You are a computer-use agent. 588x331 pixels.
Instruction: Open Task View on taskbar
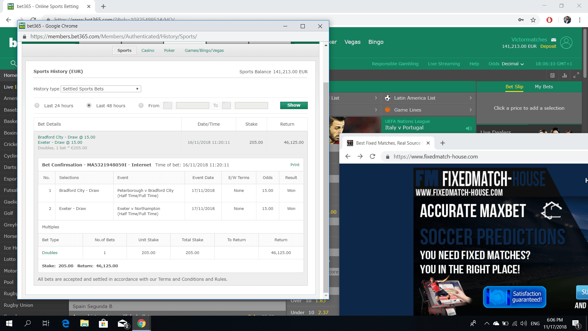point(46,323)
